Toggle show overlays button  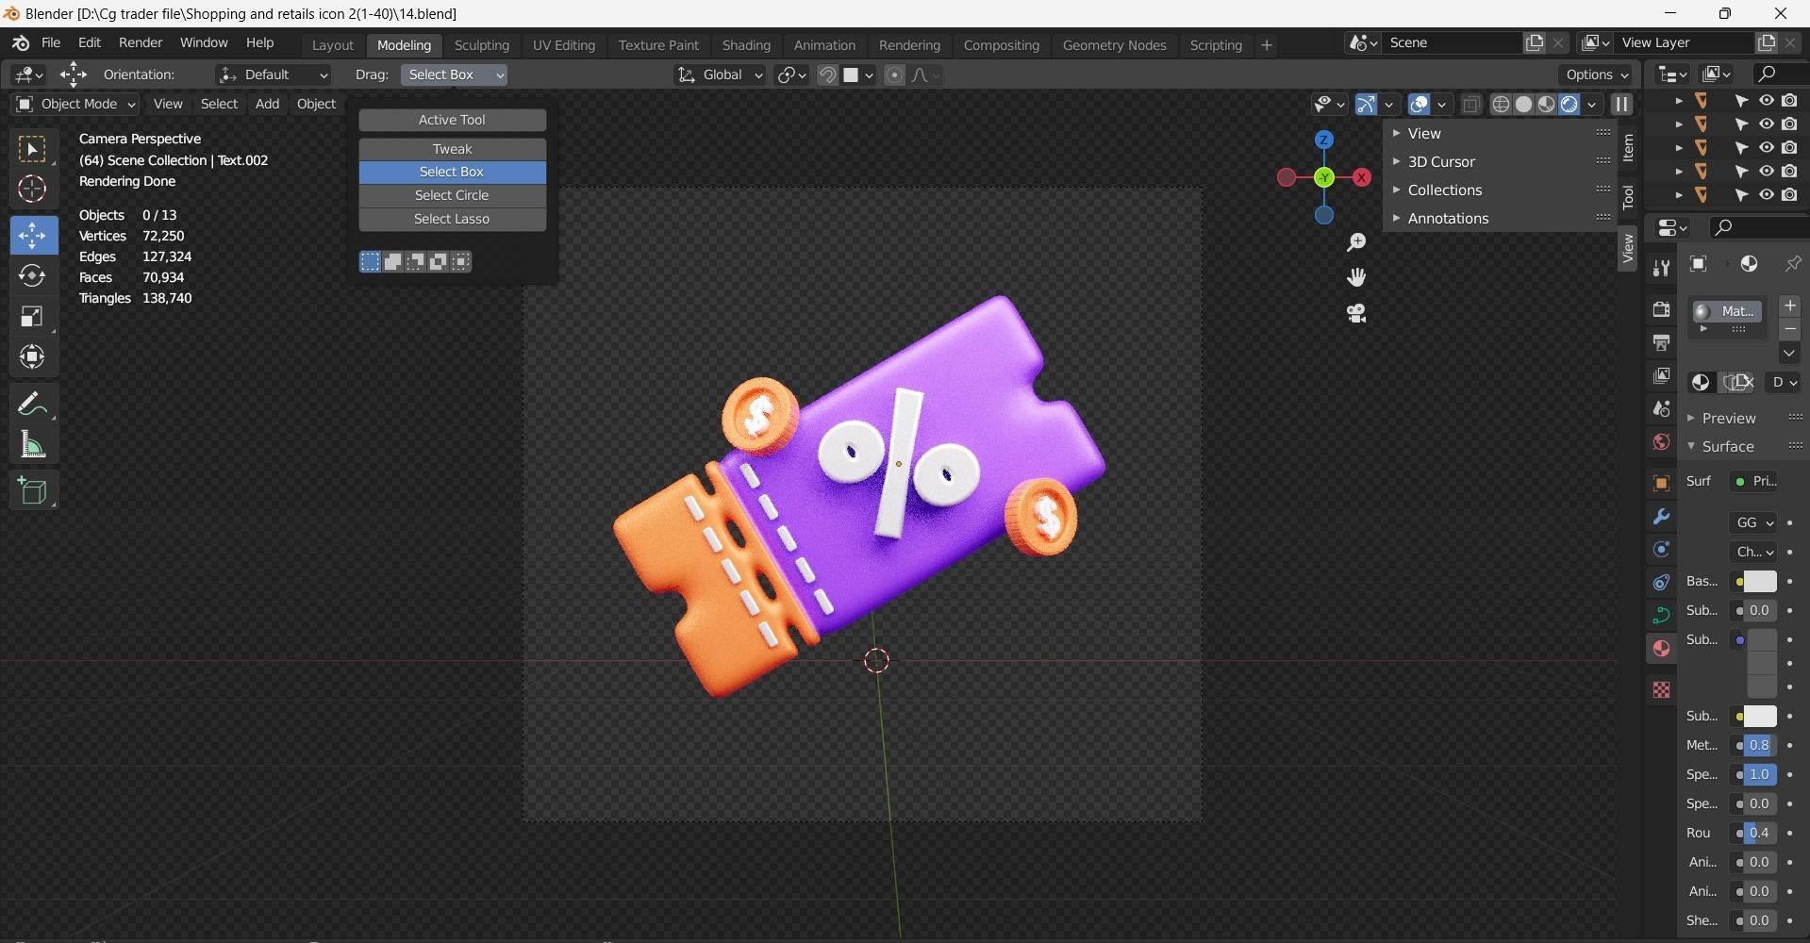pyautogui.click(x=1419, y=105)
